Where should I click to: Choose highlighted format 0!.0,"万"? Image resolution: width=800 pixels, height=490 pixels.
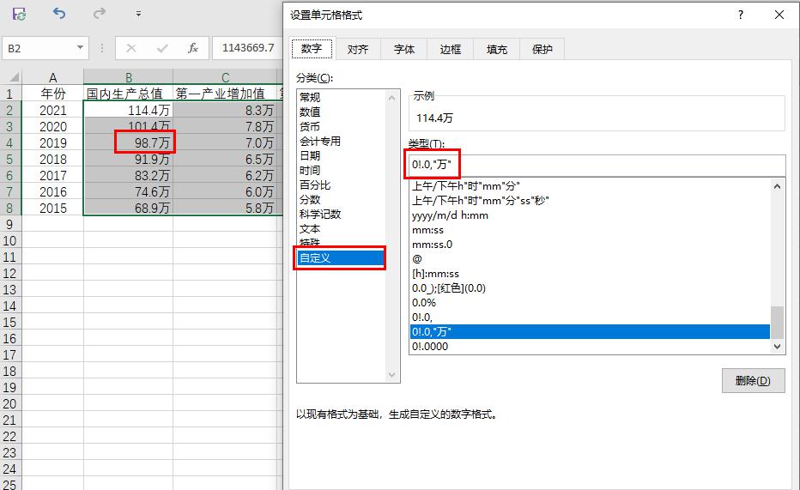(x=590, y=332)
